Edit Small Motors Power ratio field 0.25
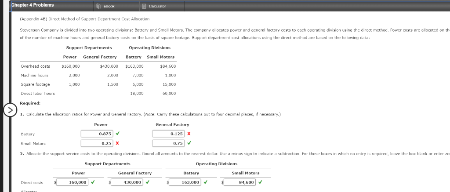The height and width of the screenshot is (192, 450). (97, 143)
